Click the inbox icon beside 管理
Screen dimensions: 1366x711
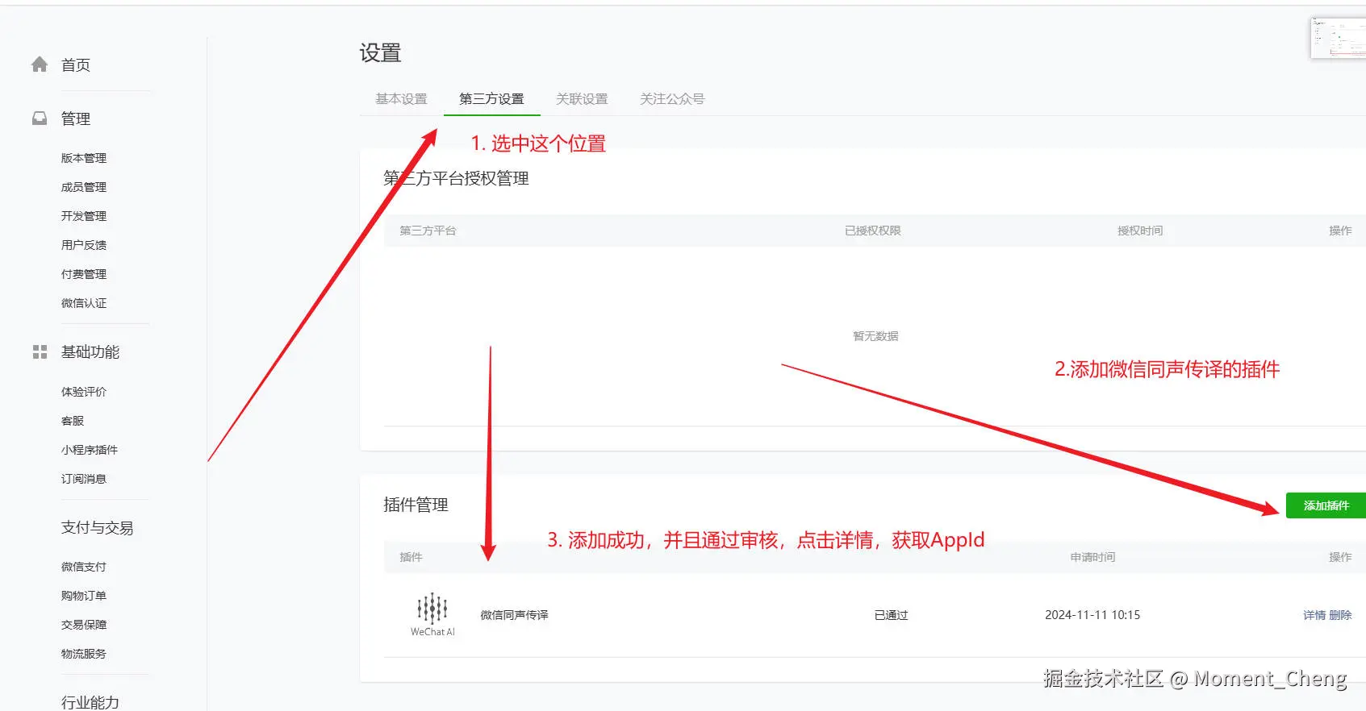tap(40, 118)
